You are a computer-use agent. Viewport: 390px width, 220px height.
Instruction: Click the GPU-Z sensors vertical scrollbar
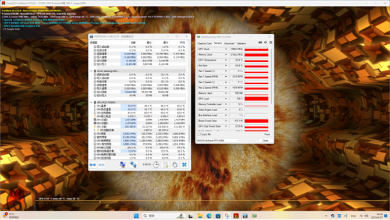pyautogui.click(x=271, y=77)
